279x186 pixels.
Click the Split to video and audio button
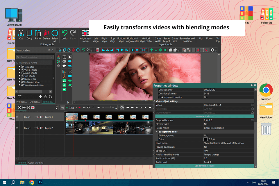[205, 166]
